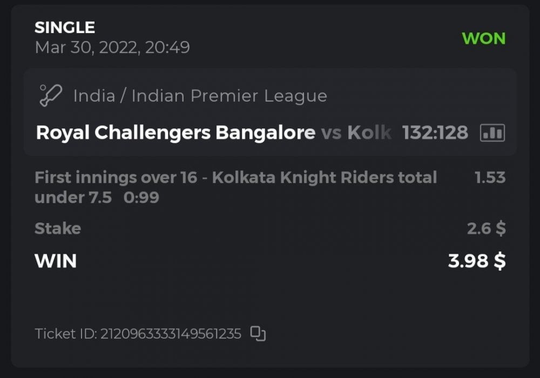Click the 132:128 match score

pos(435,132)
